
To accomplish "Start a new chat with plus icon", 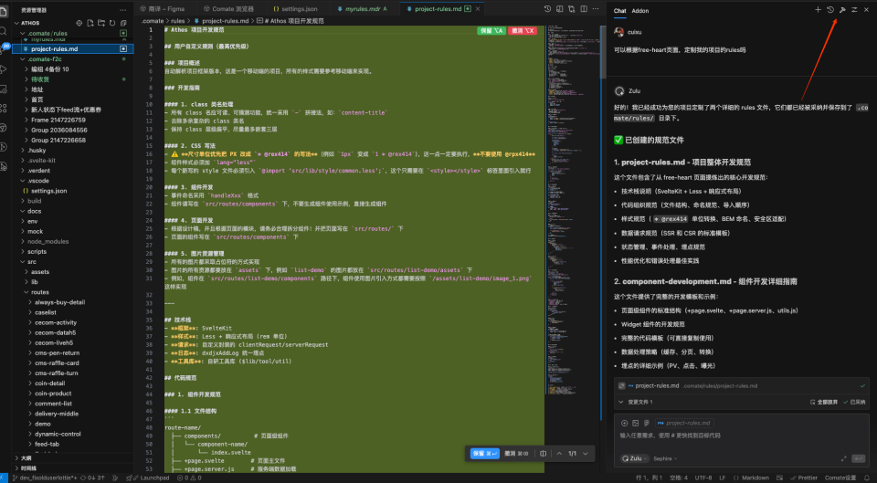I will pos(818,9).
